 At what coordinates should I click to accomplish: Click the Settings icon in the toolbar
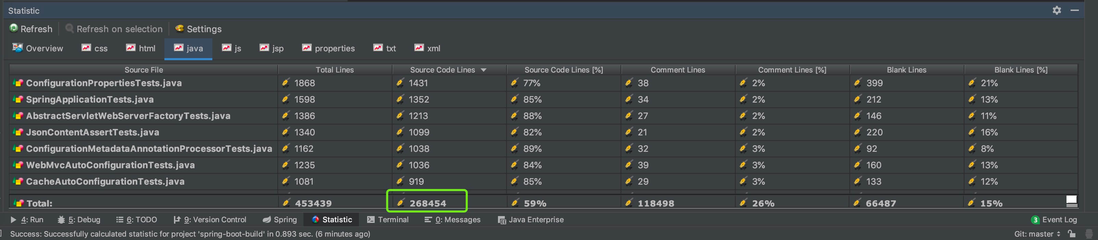pos(179,28)
